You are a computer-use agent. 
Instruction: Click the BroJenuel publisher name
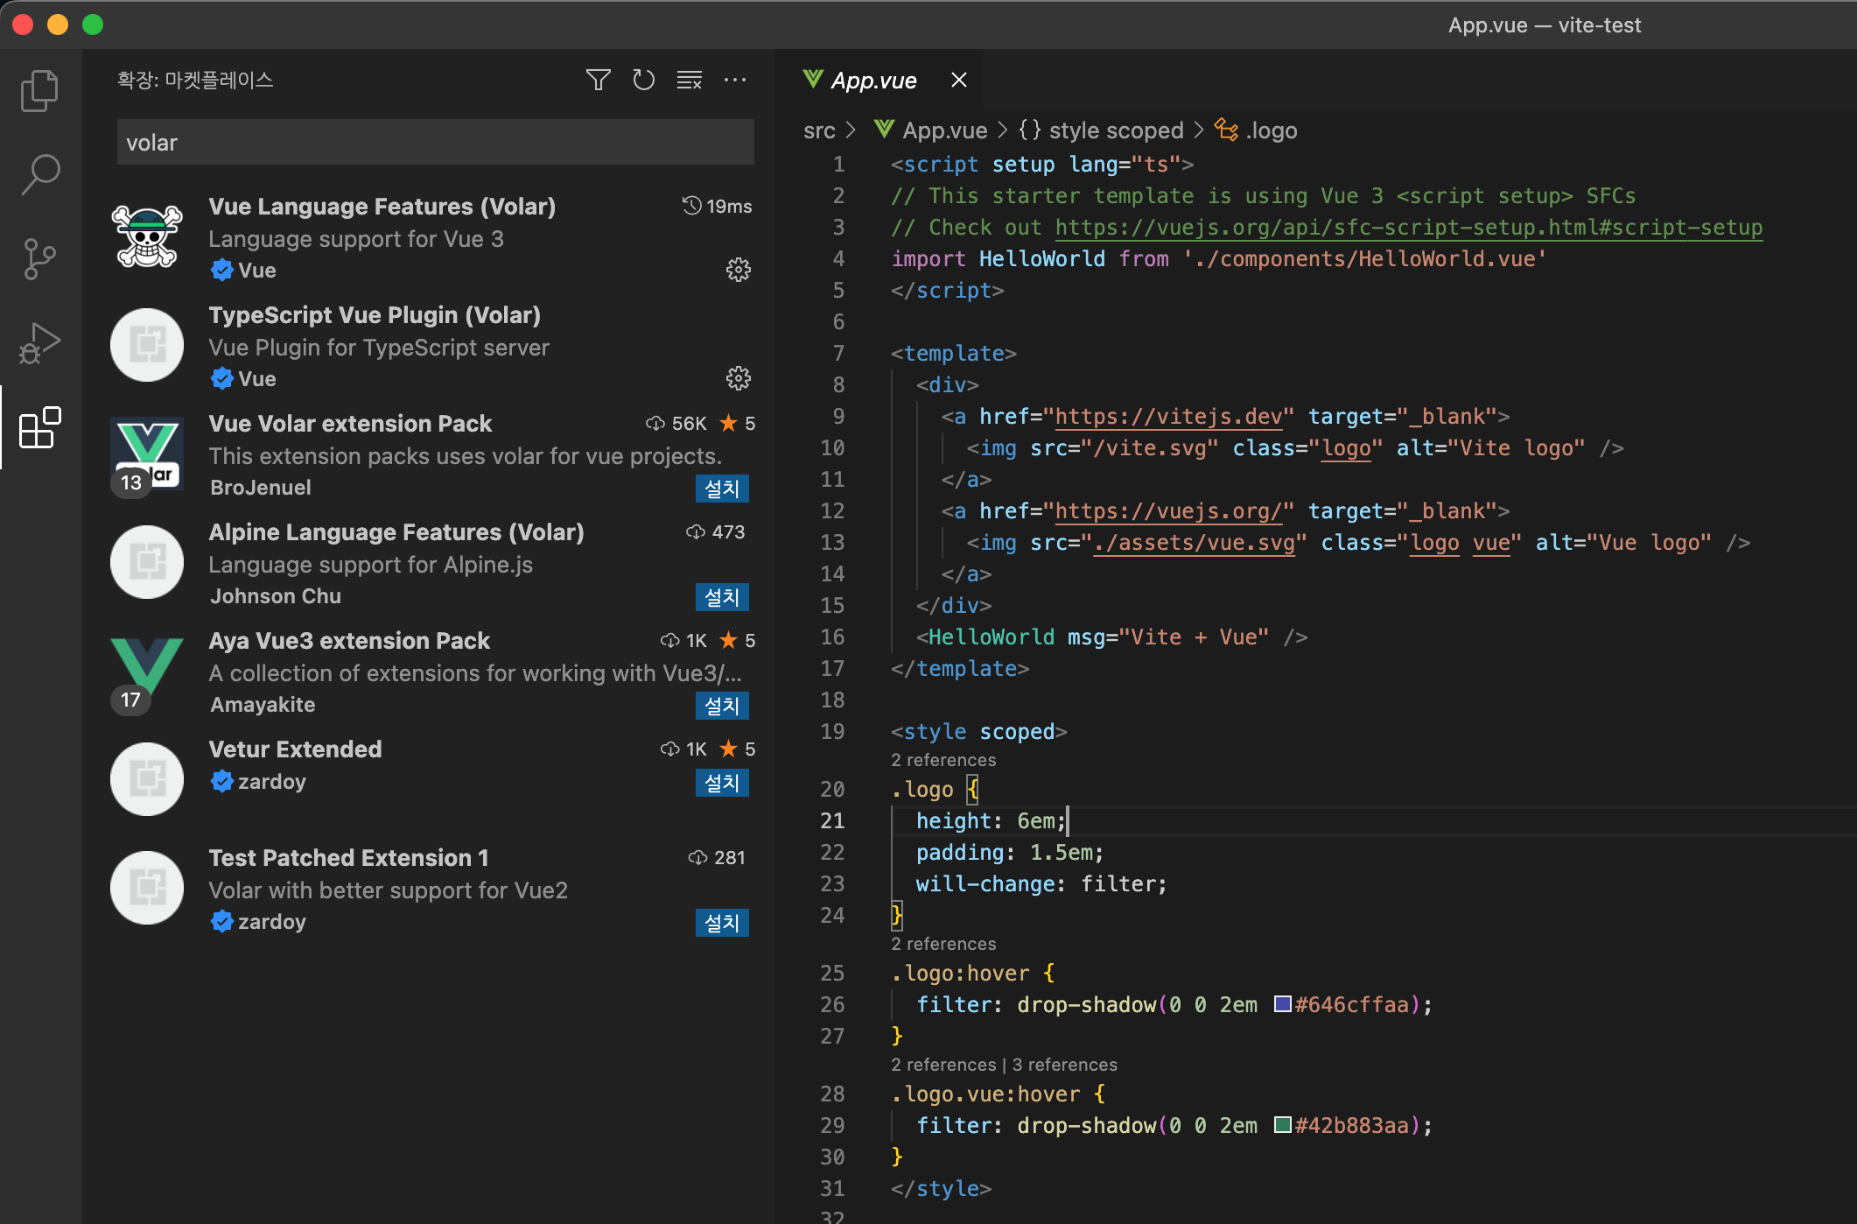pyautogui.click(x=261, y=488)
